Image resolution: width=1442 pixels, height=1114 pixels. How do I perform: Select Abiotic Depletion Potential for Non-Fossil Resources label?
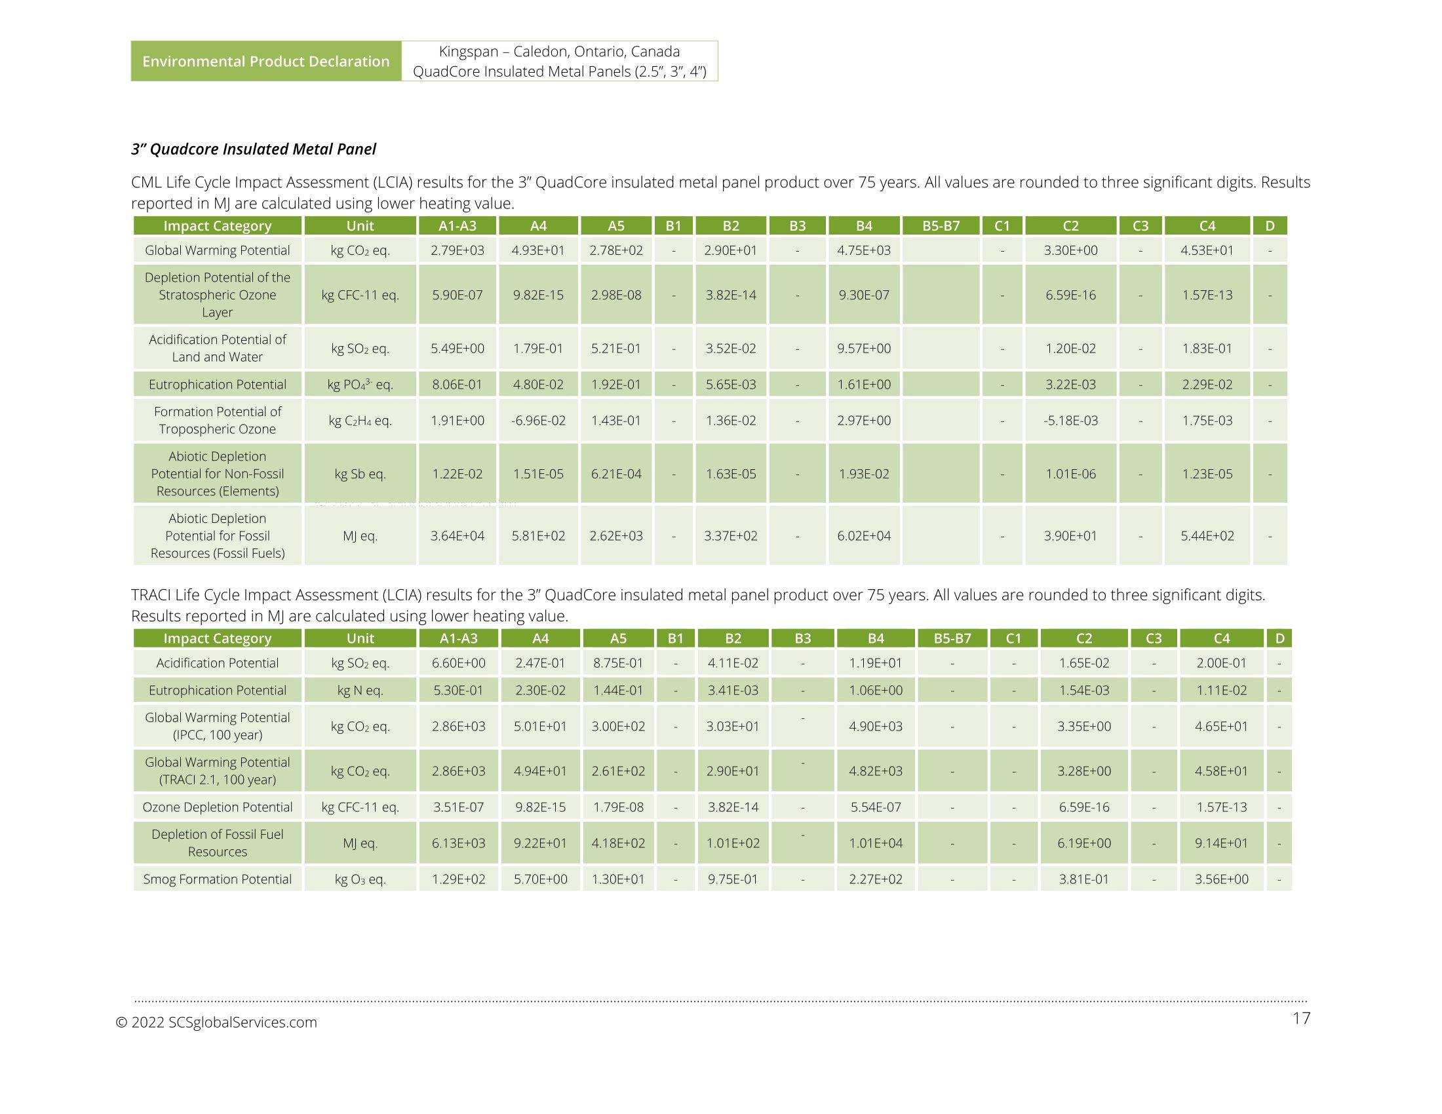coord(217,474)
